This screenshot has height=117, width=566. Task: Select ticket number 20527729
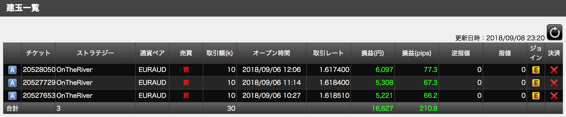(x=39, y=83)
